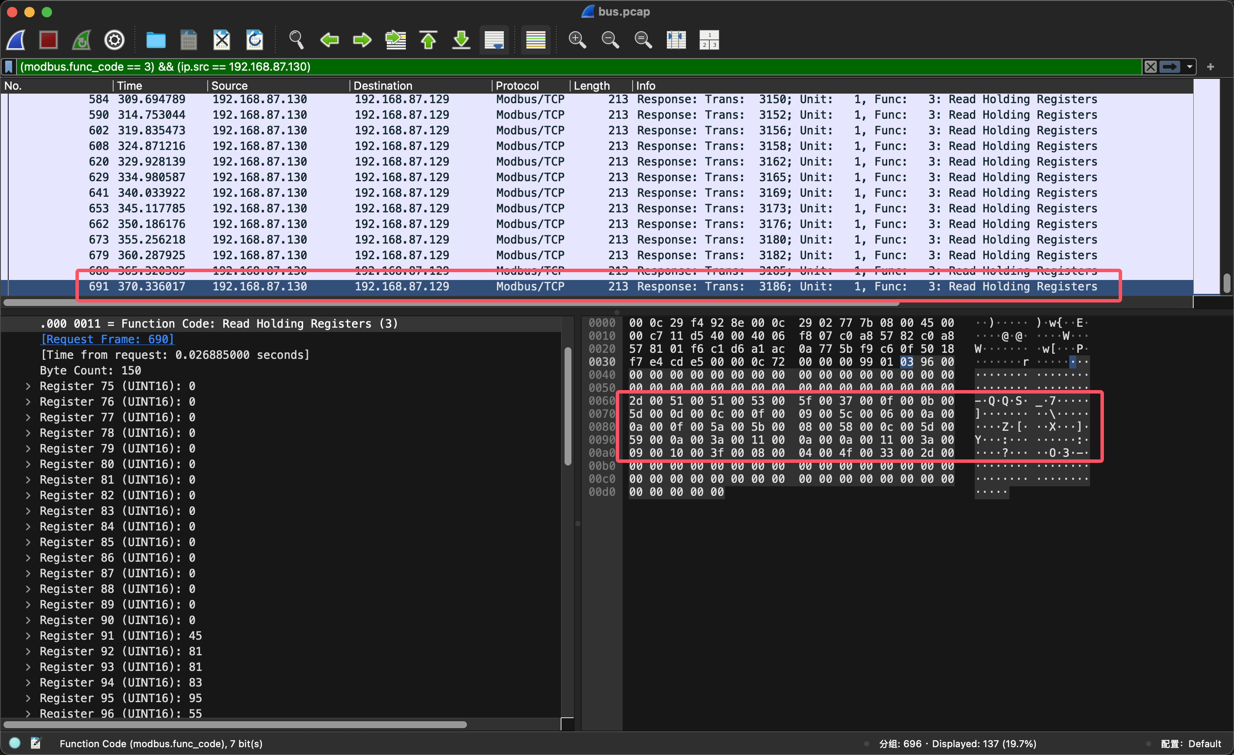Open filter bookmark icon
Screen dimensions: 1234x755
(x=9, y=67)
